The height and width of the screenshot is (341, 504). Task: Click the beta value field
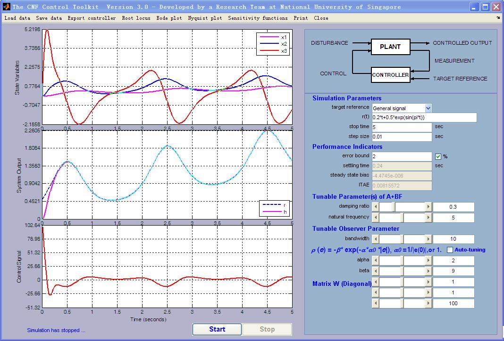(453, 271)
